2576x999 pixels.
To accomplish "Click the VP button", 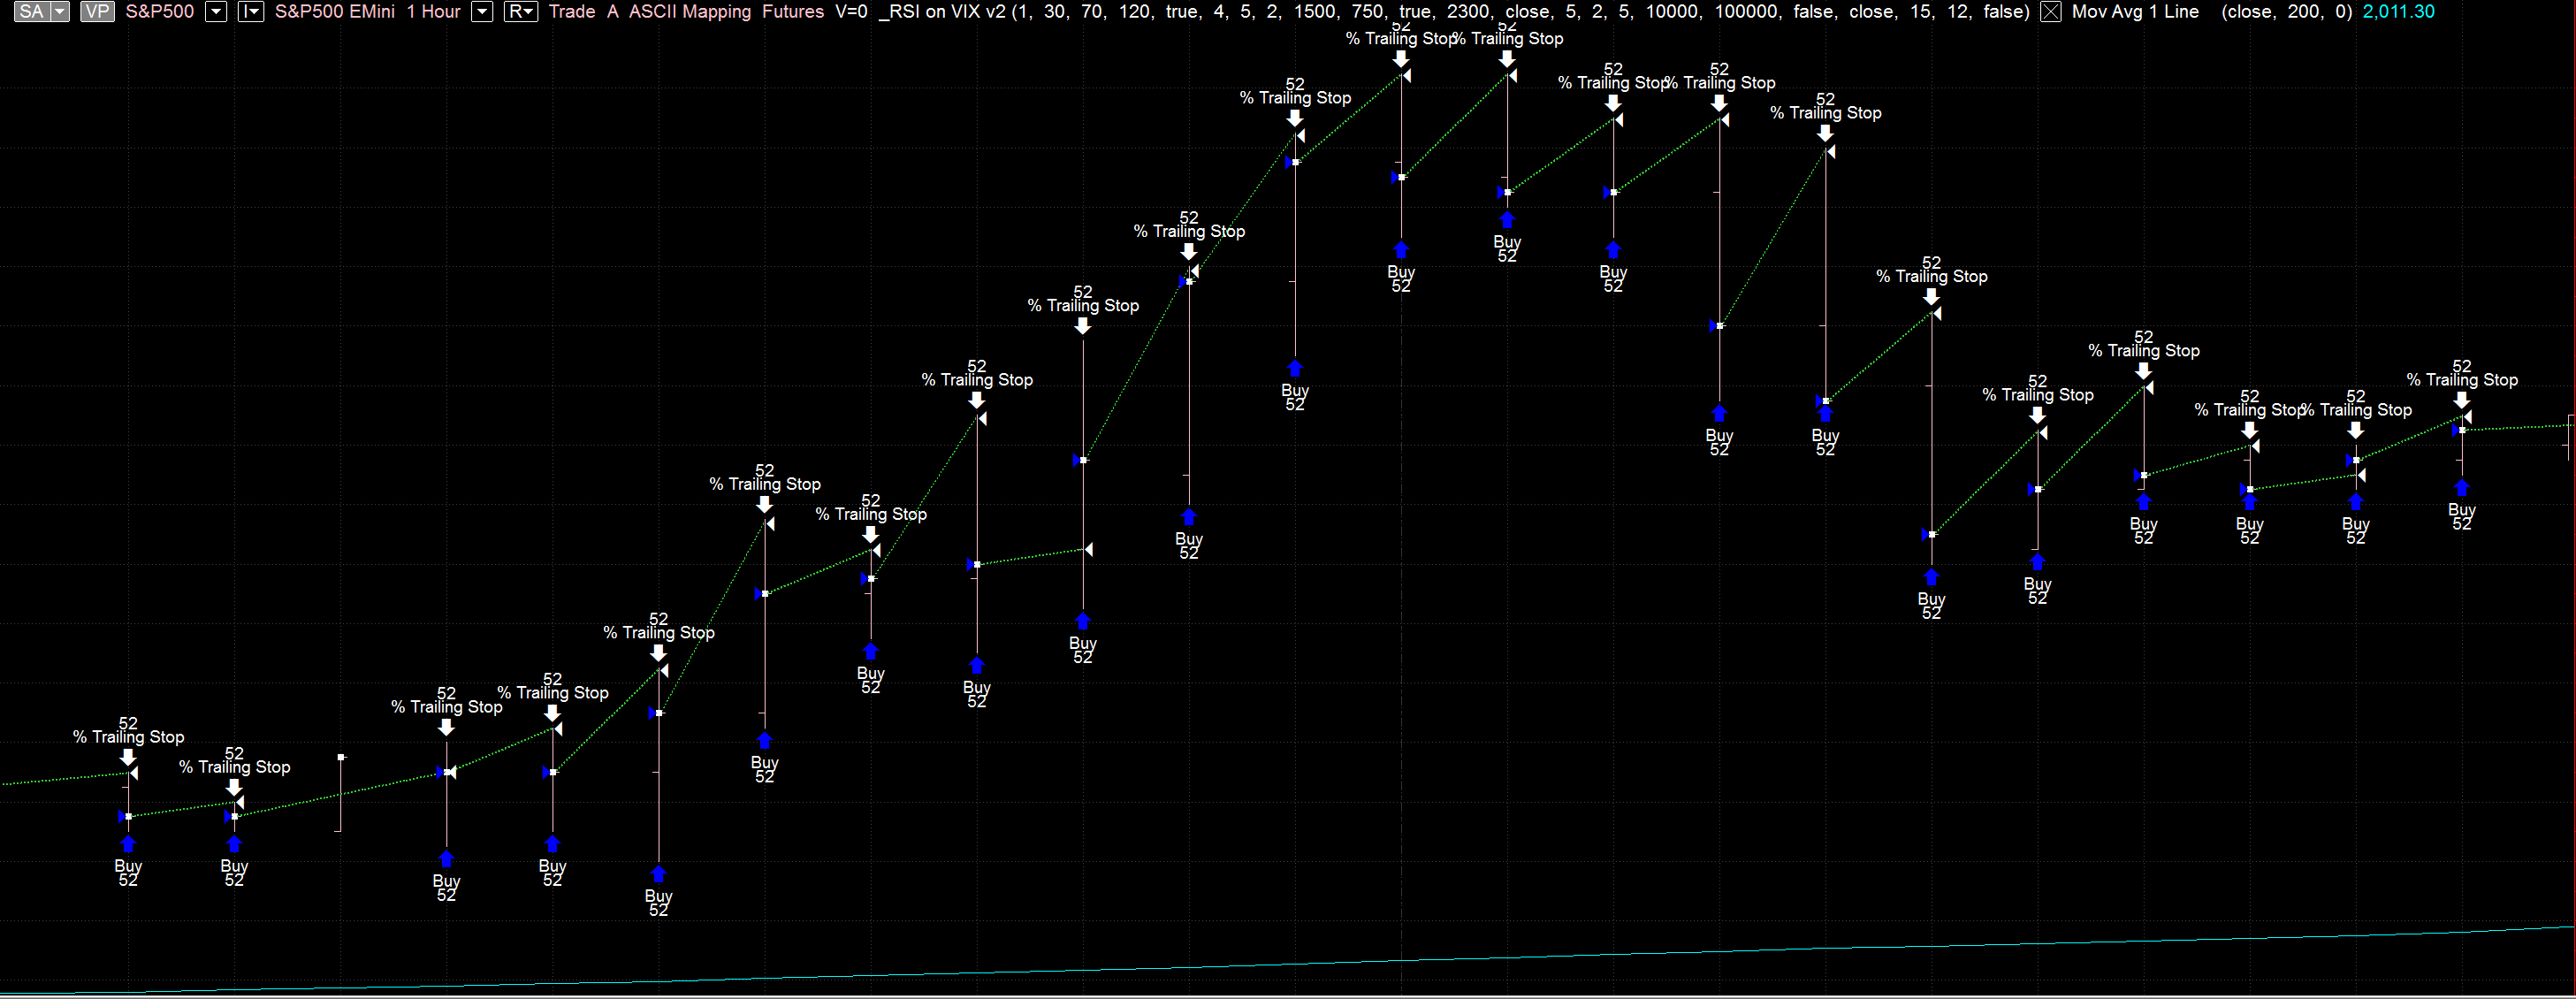I will (97, 12).
